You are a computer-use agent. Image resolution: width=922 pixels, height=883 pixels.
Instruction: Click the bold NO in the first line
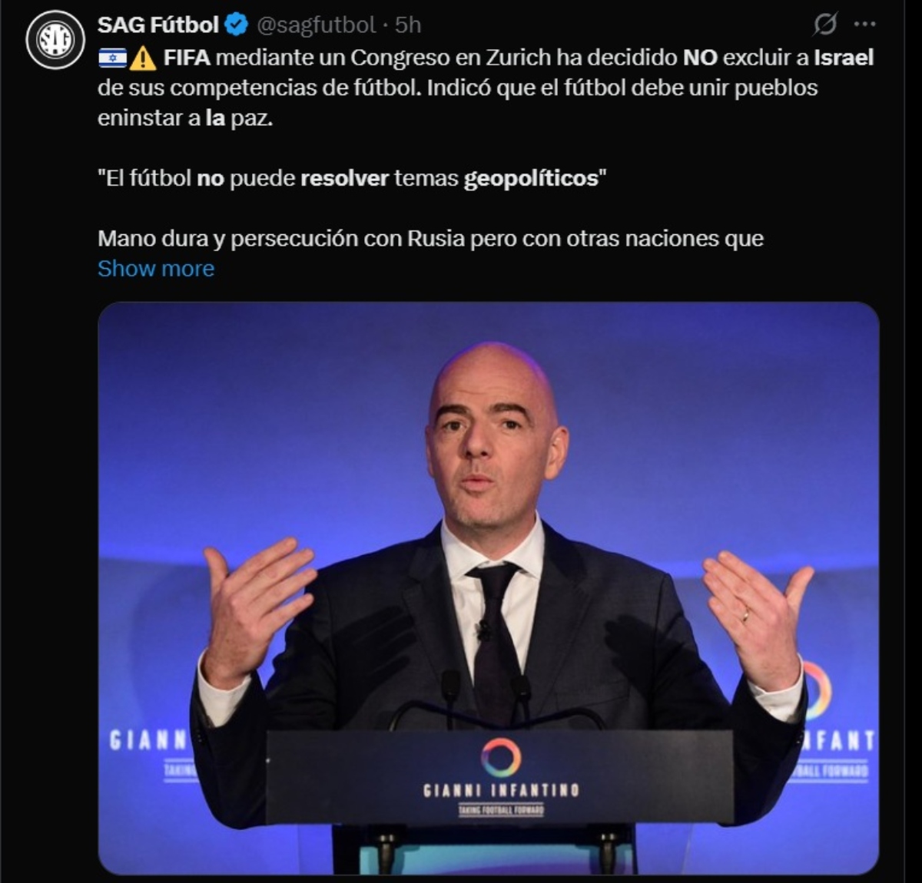pos(700,58)
